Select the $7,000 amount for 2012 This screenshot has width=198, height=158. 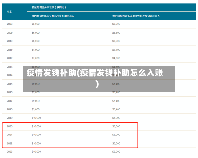pyautogui.click(x=36, y=58)
